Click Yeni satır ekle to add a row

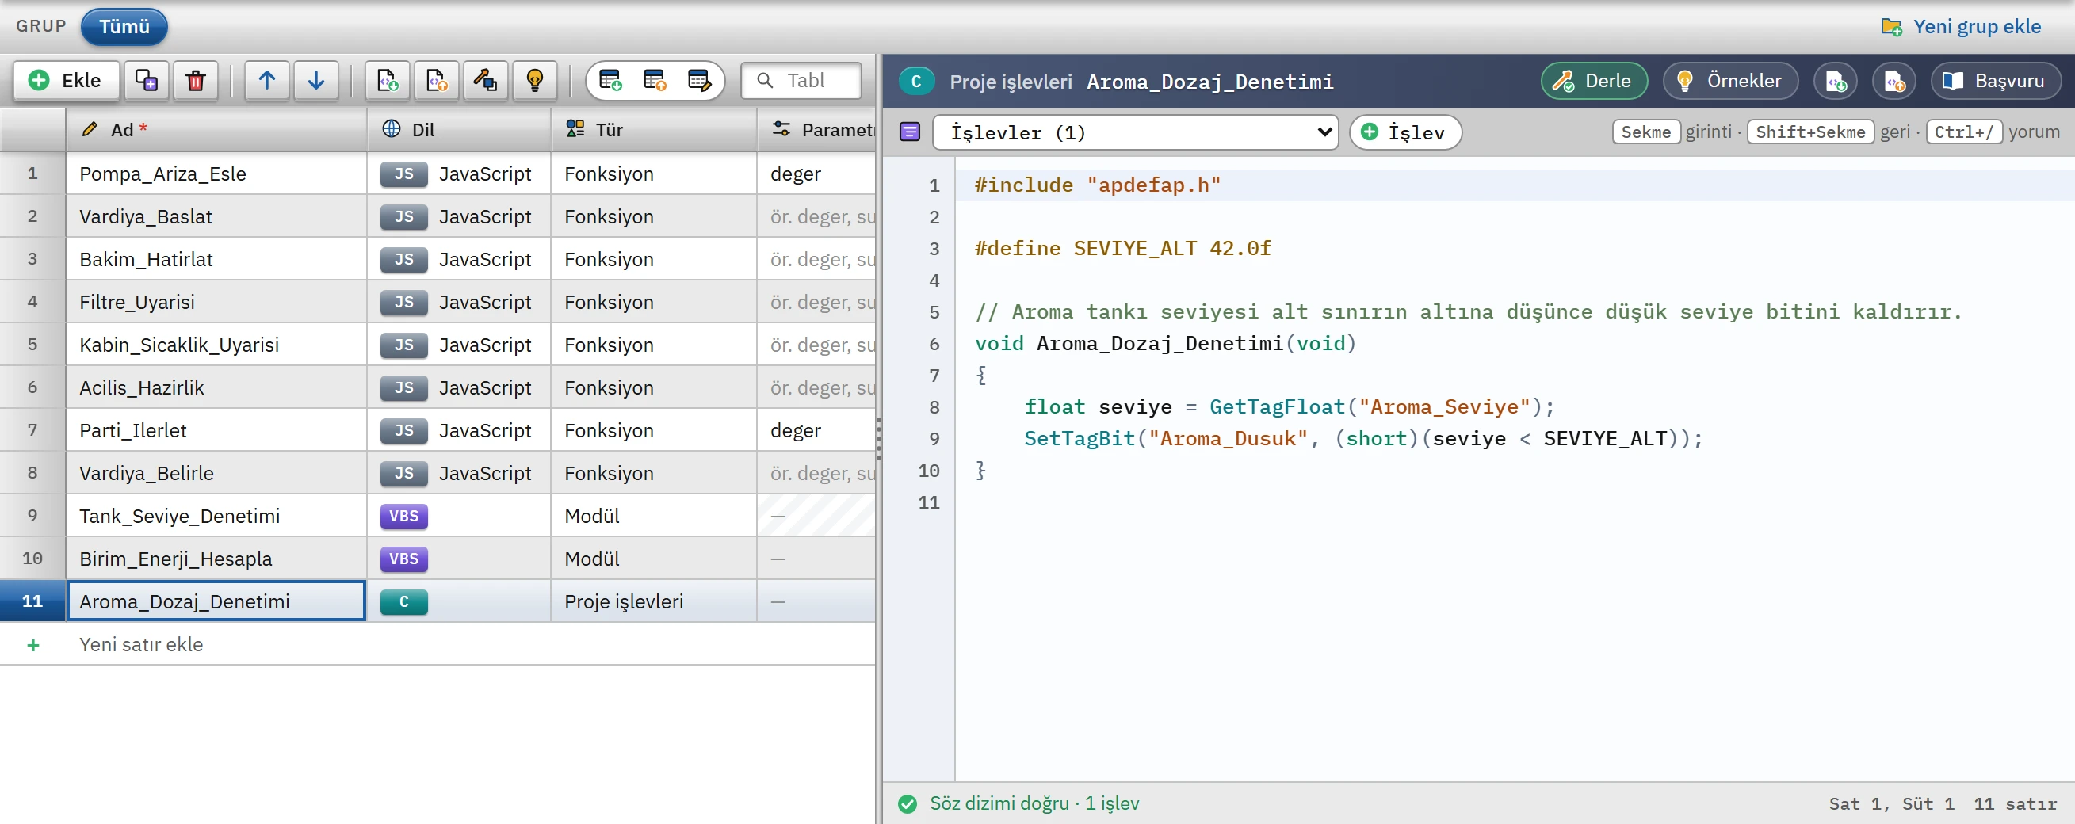(141, 644)
